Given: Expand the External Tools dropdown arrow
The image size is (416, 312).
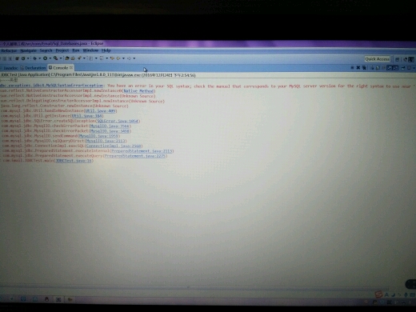Looking at the screenshot, I should (61, 58).
